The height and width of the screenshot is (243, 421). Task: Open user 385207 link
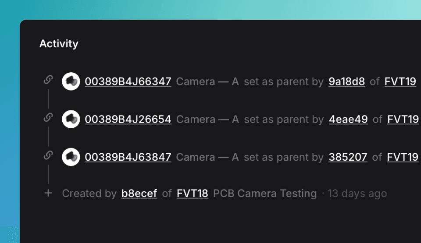click(348, 157)
